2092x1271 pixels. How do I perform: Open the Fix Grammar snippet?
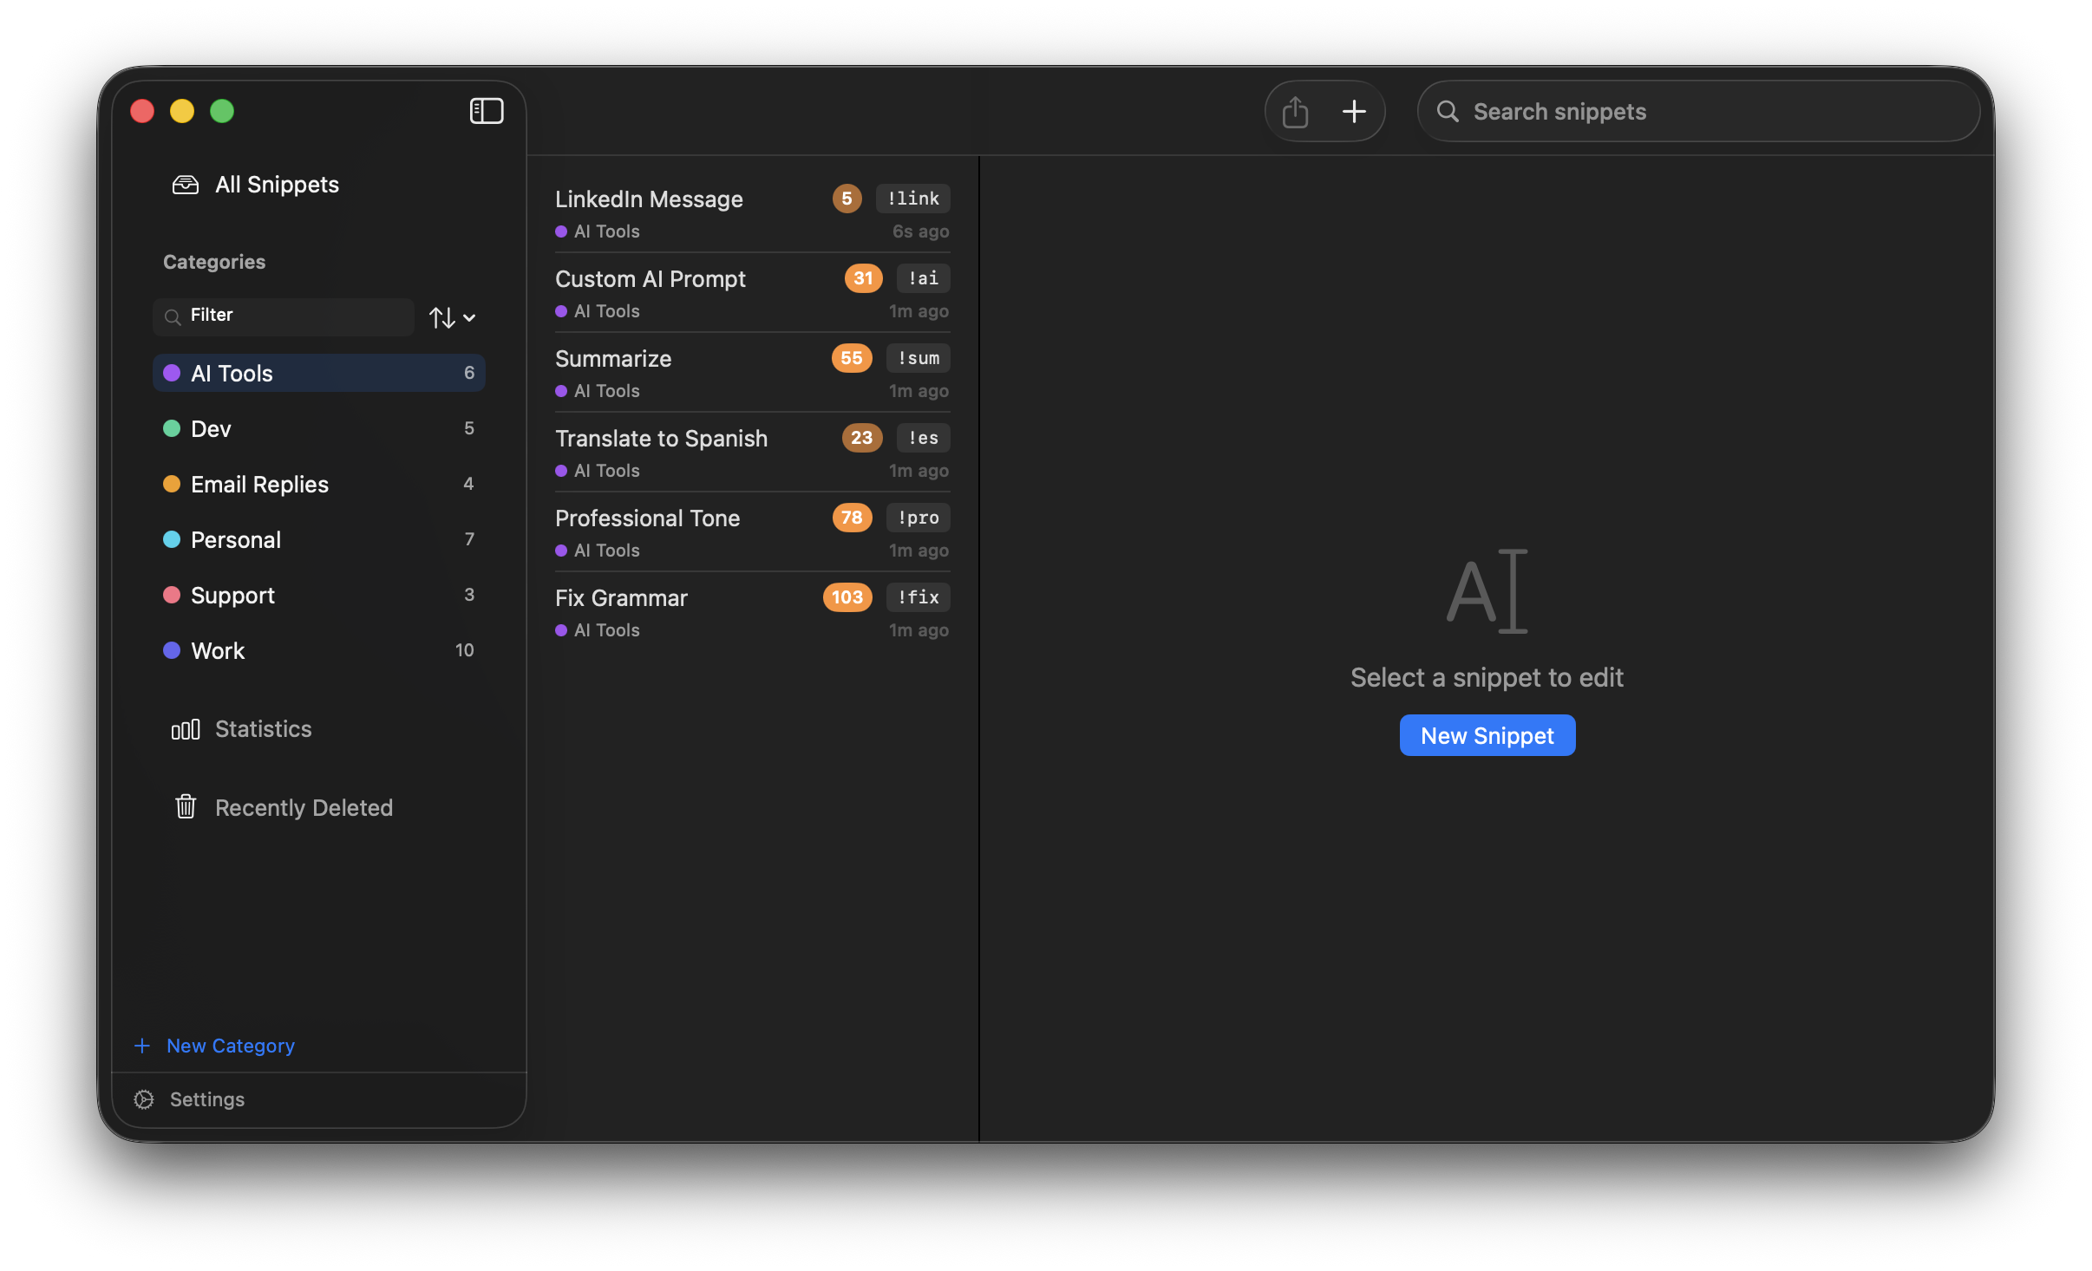[752, 612]
